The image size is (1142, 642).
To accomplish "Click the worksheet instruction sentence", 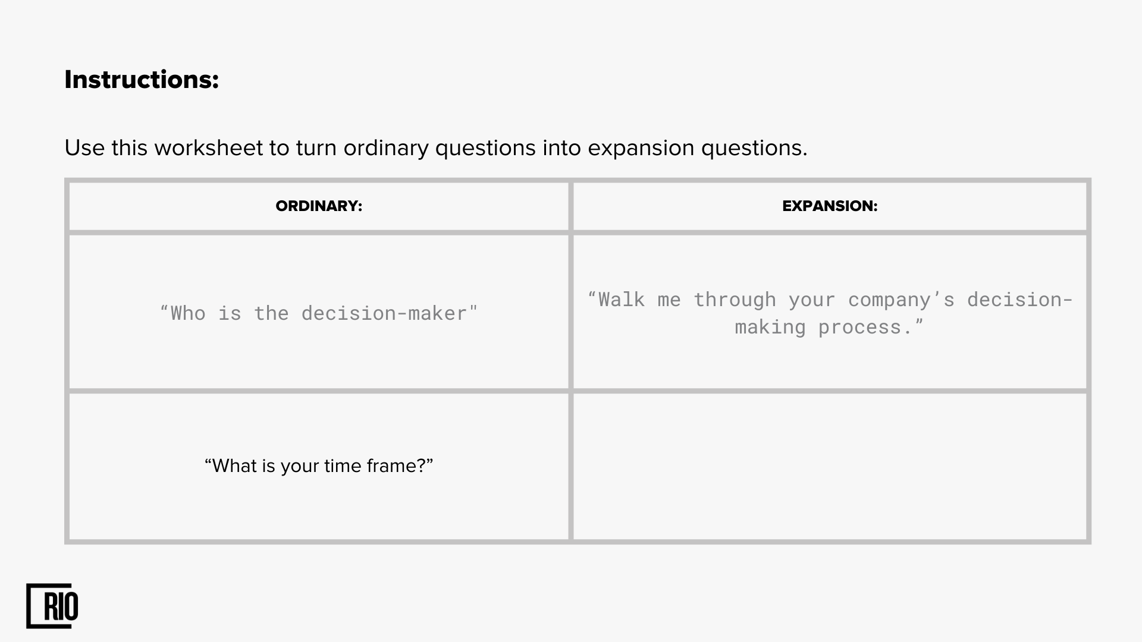I will (x=436, y=148).
